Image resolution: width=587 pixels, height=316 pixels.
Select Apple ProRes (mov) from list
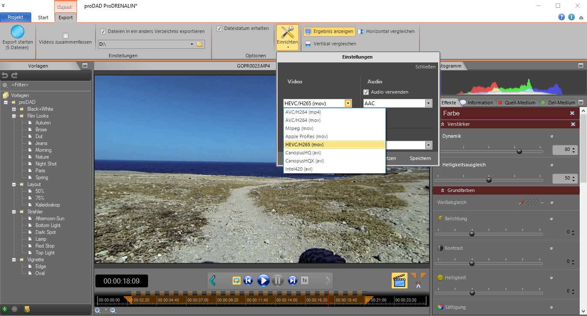point(306,136)
